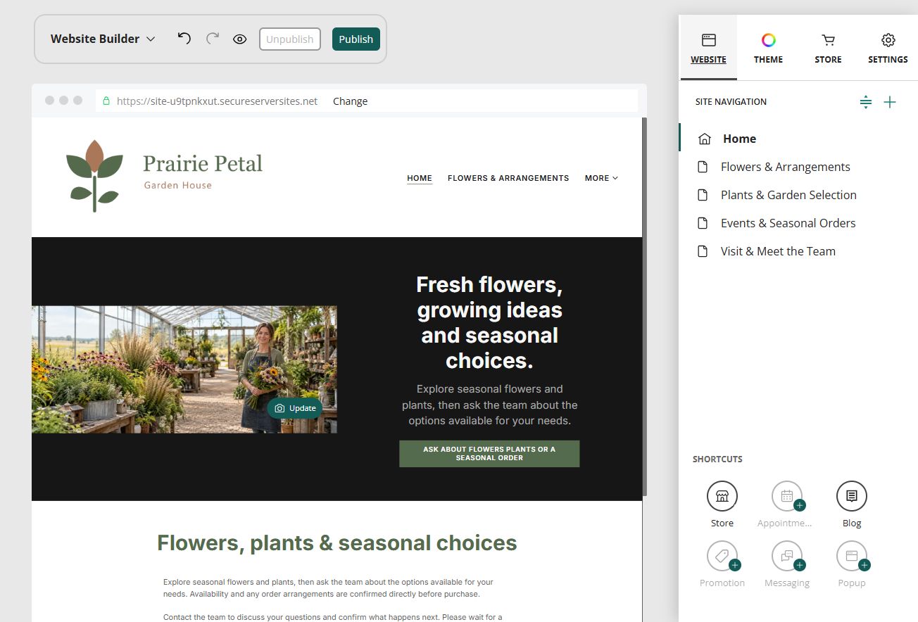Preview the site with eye icon
Image resolution: width=918 pixels, height=622 pixels.
coord(240,39)
